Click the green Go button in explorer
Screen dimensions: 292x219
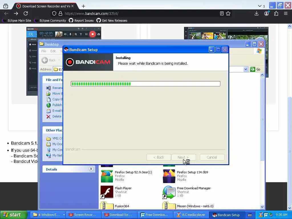pos(255,69)
